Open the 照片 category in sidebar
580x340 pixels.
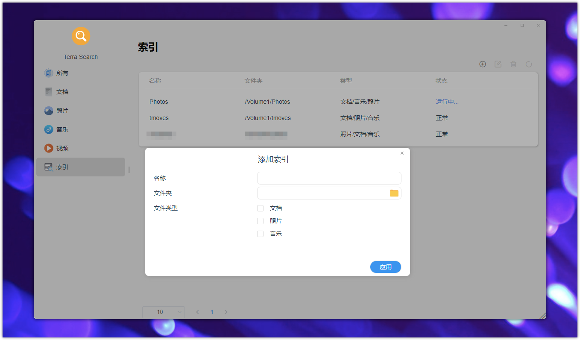pos(81,111)
